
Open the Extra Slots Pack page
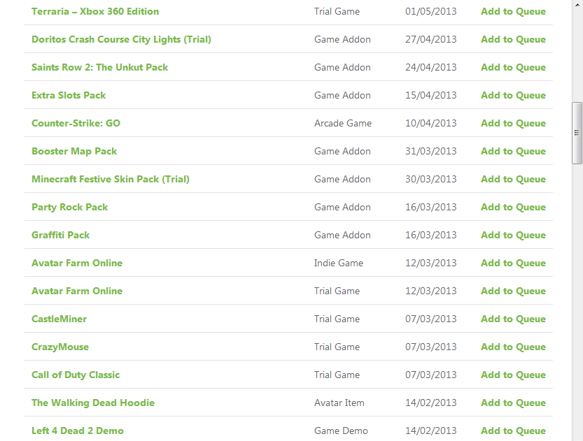69,96
